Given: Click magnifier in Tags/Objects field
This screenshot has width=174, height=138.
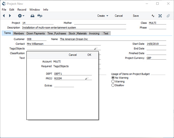Looking at the screenshot, I should 96,48.
